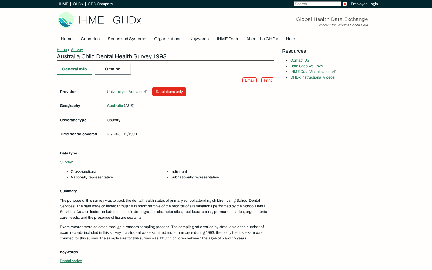Open Contact Us resource link
This screenshot has height=270, width=432.
(x=299, y=60)
